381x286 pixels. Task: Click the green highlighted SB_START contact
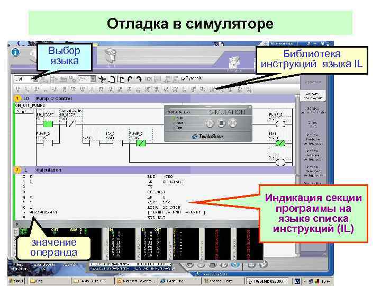pyautogui.click(x=48, y=124)
